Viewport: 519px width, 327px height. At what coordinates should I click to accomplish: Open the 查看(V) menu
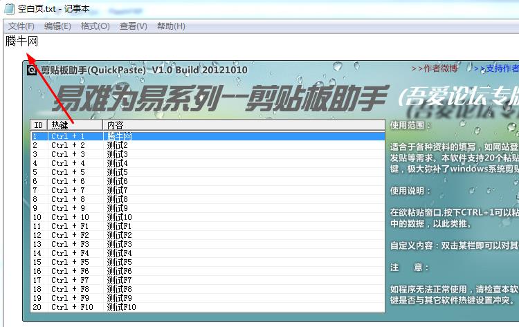tap(133, 26)
